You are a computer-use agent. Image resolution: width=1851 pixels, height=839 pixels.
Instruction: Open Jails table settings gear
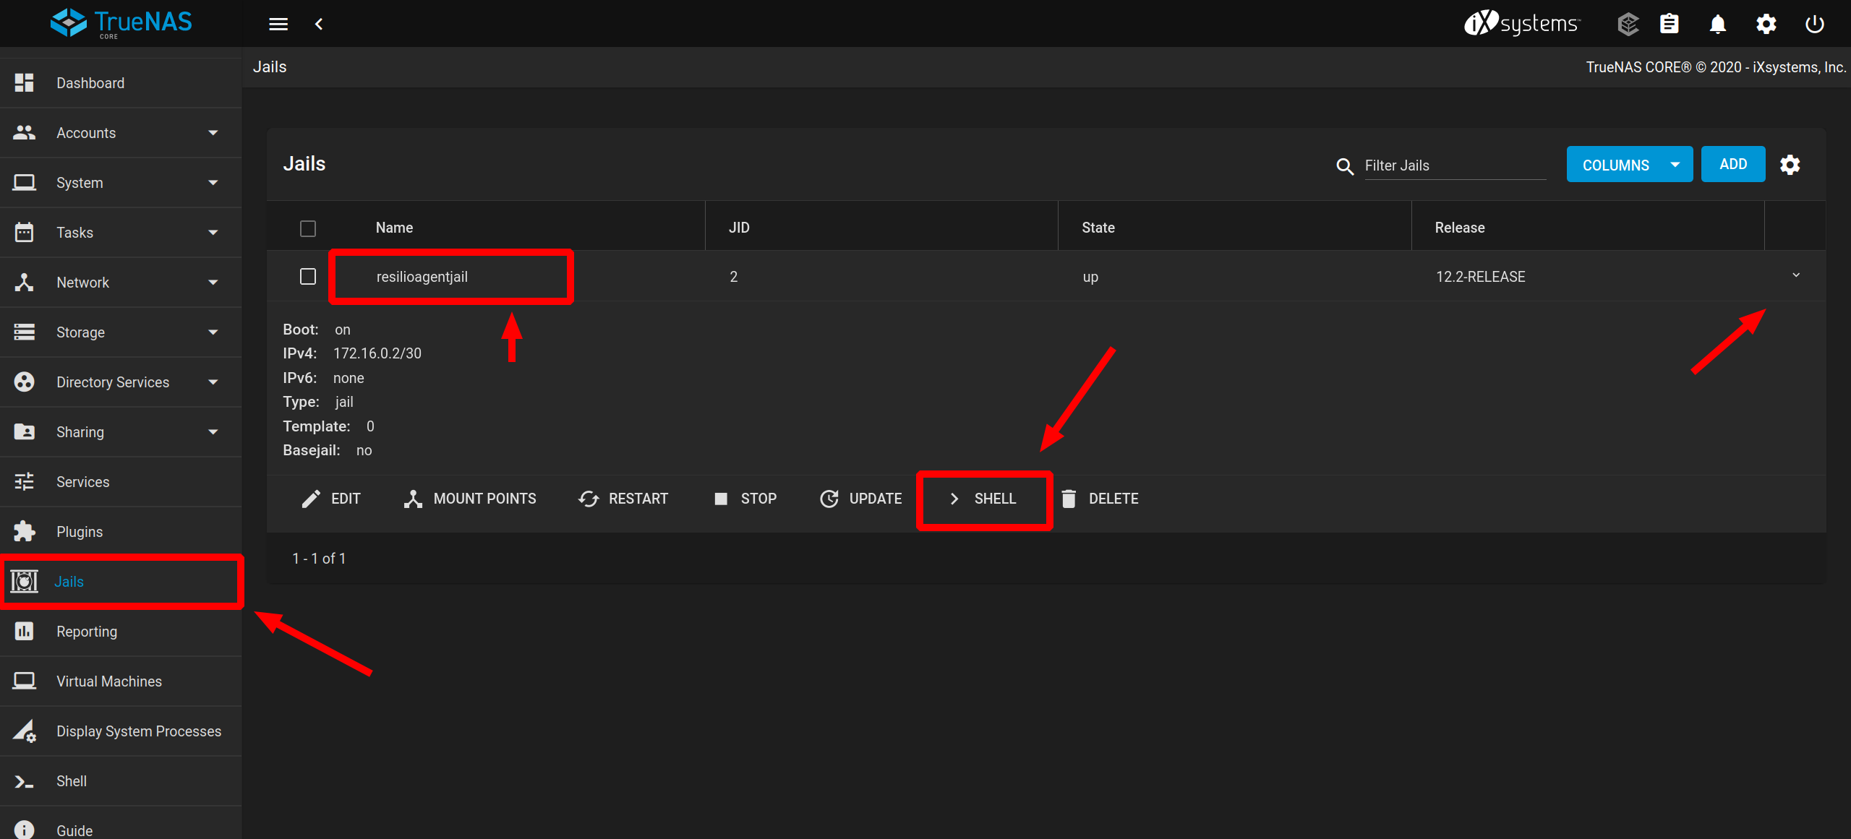pyautogui.click(x=1790, y=165)
